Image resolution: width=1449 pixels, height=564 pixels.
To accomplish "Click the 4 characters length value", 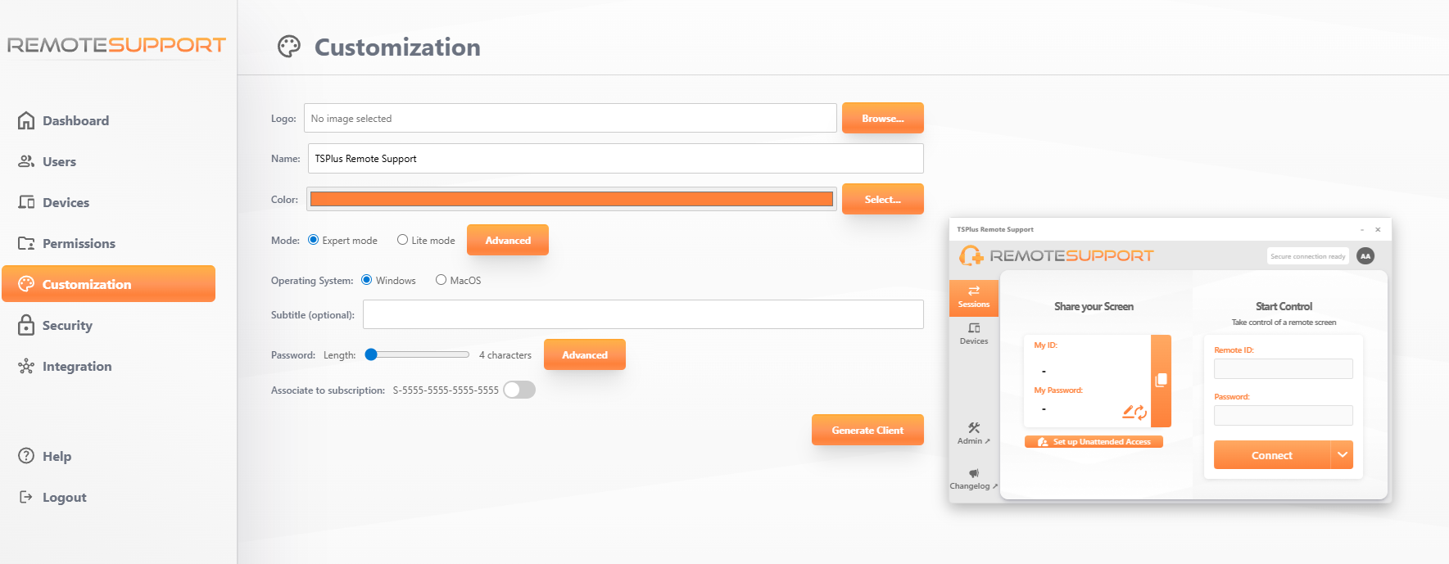I will pos(505,355).
